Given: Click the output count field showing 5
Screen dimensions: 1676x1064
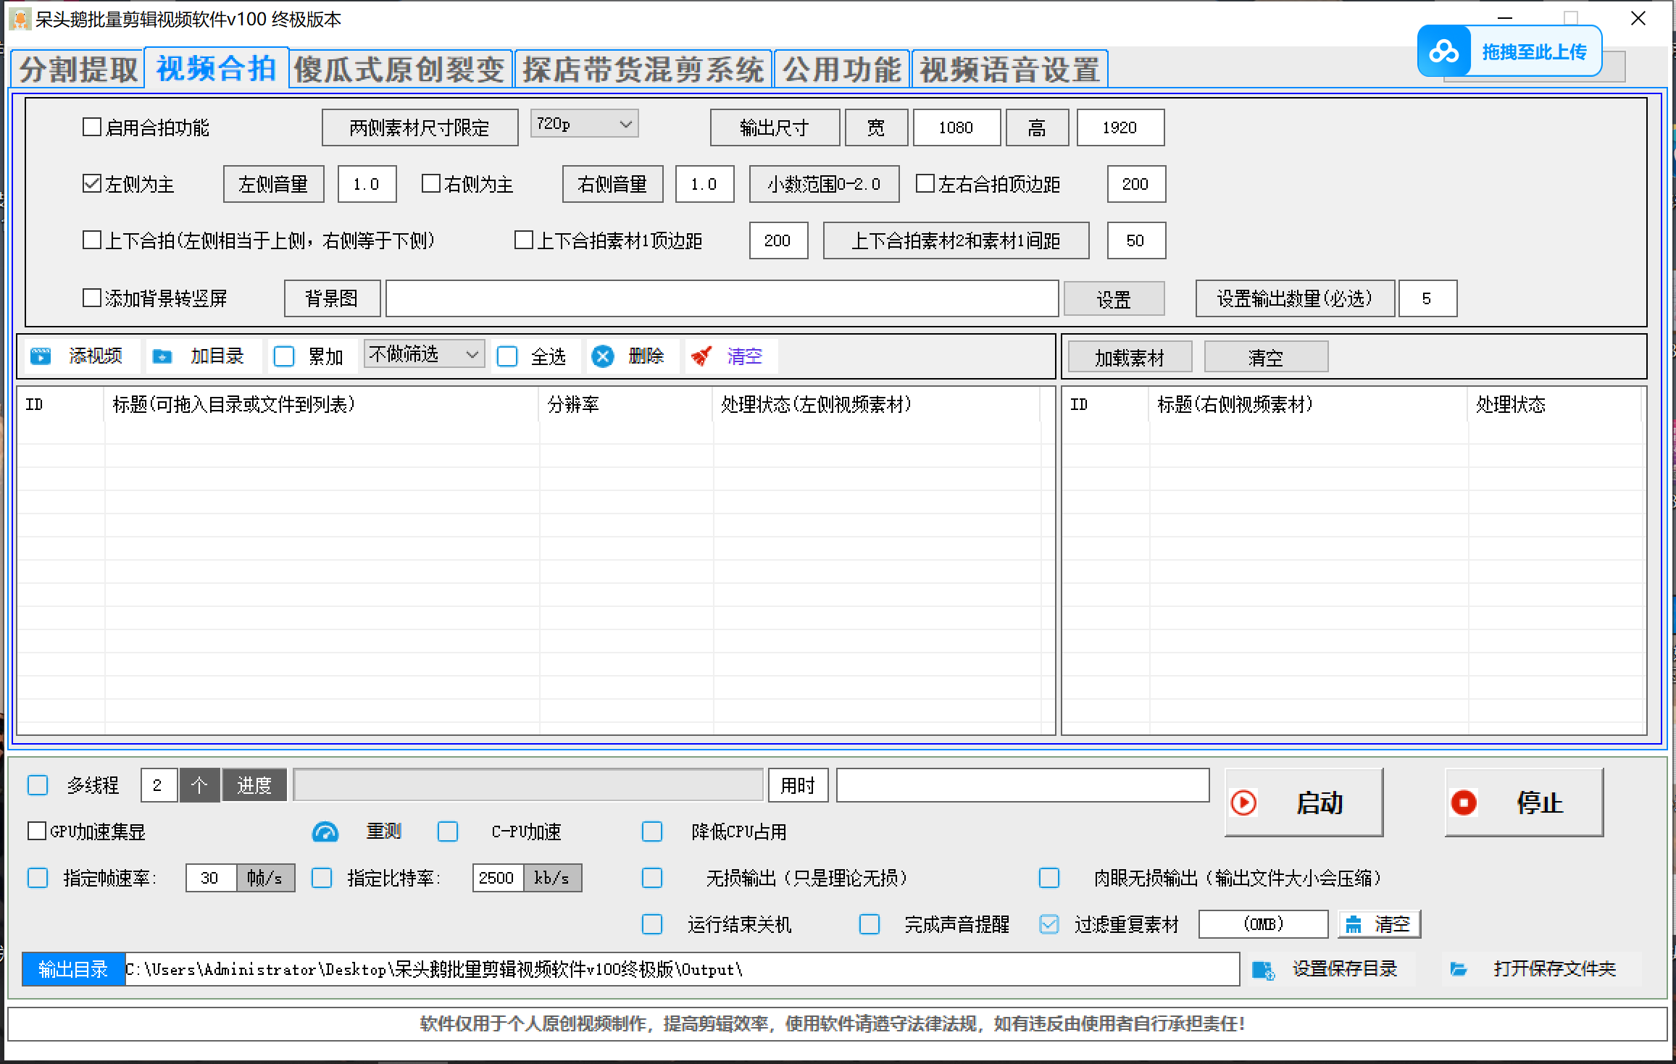Looking at the screenshot, I should click(1427, 298).
